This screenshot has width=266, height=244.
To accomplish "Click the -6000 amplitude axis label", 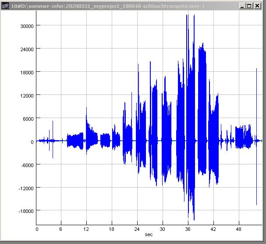I will pos(22,165).
